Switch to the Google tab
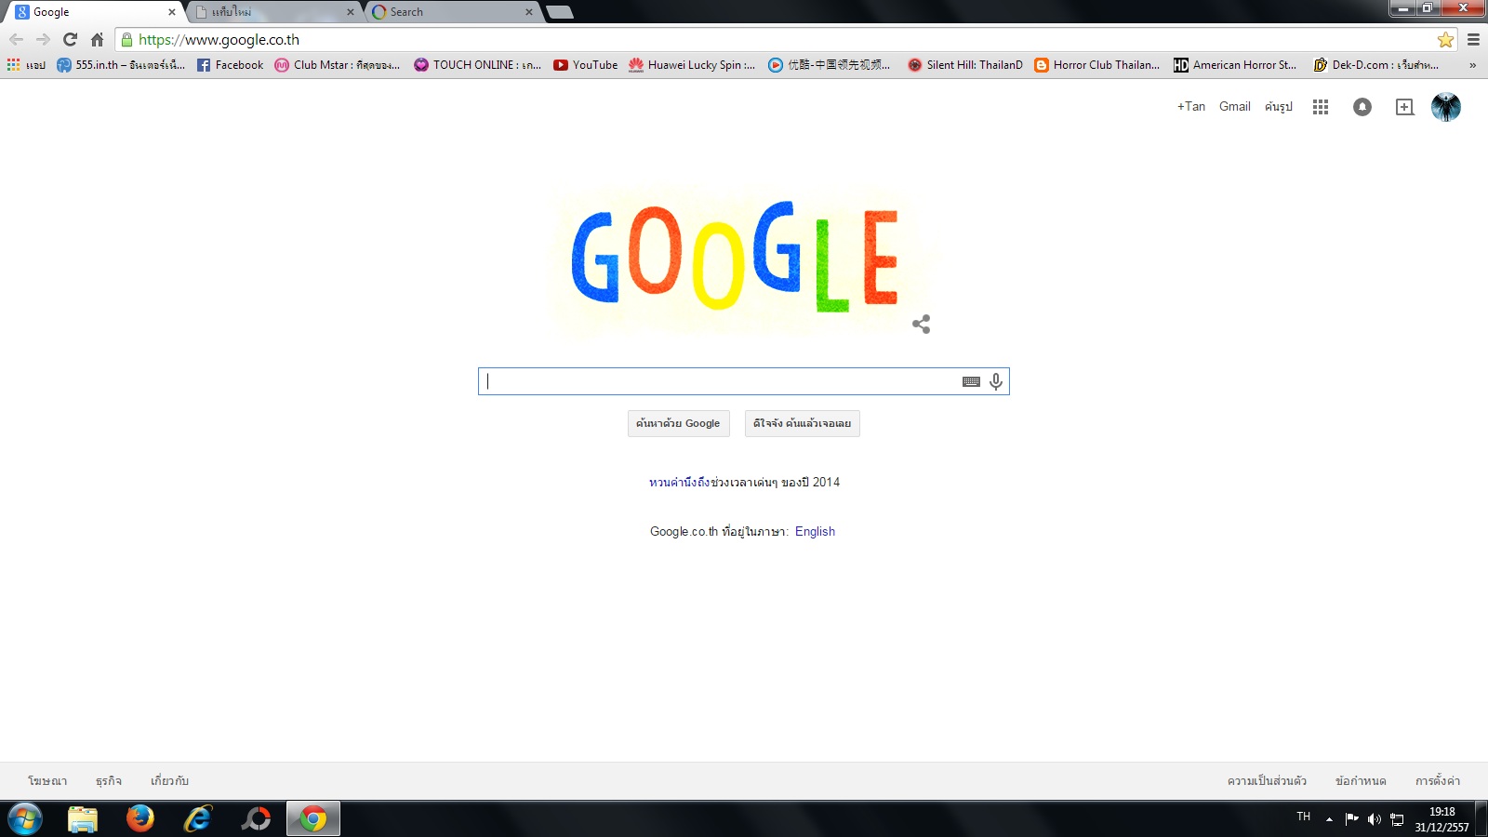 (x=93, y=12)
